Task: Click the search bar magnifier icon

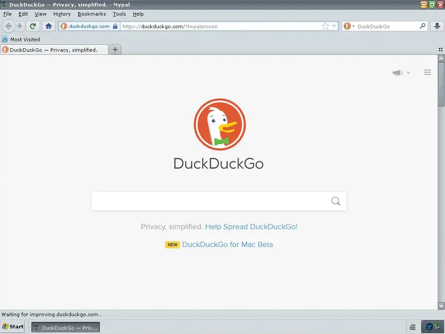Action: click(x=422, y=26)
